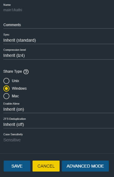Click the Mac option label text
The height and width of the screenshot is (177, 114).
coord(15,96)
